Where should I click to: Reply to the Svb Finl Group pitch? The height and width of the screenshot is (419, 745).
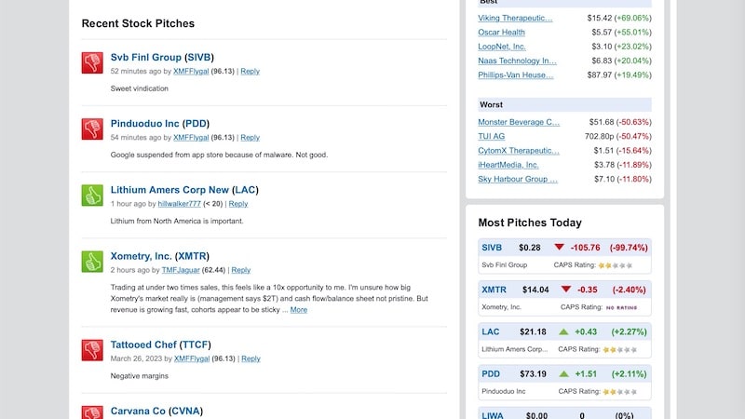(250, 72)
